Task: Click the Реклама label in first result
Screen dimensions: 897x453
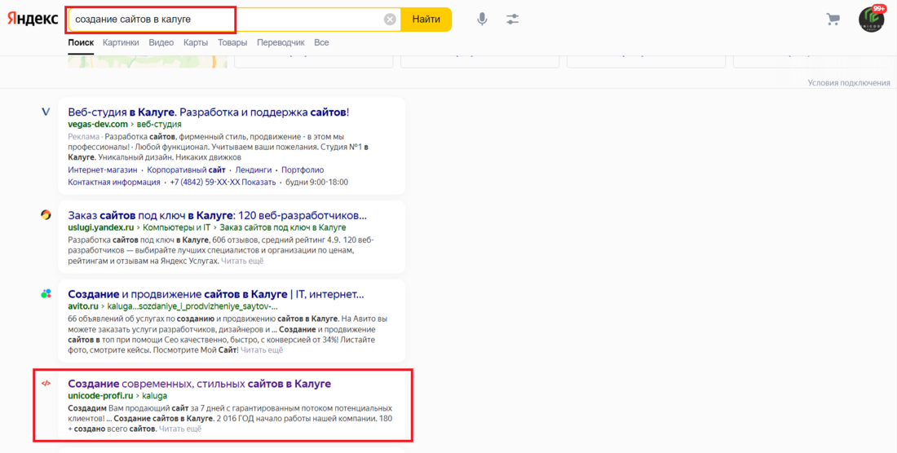Action: pyautogui.click(x=83, y=137)
